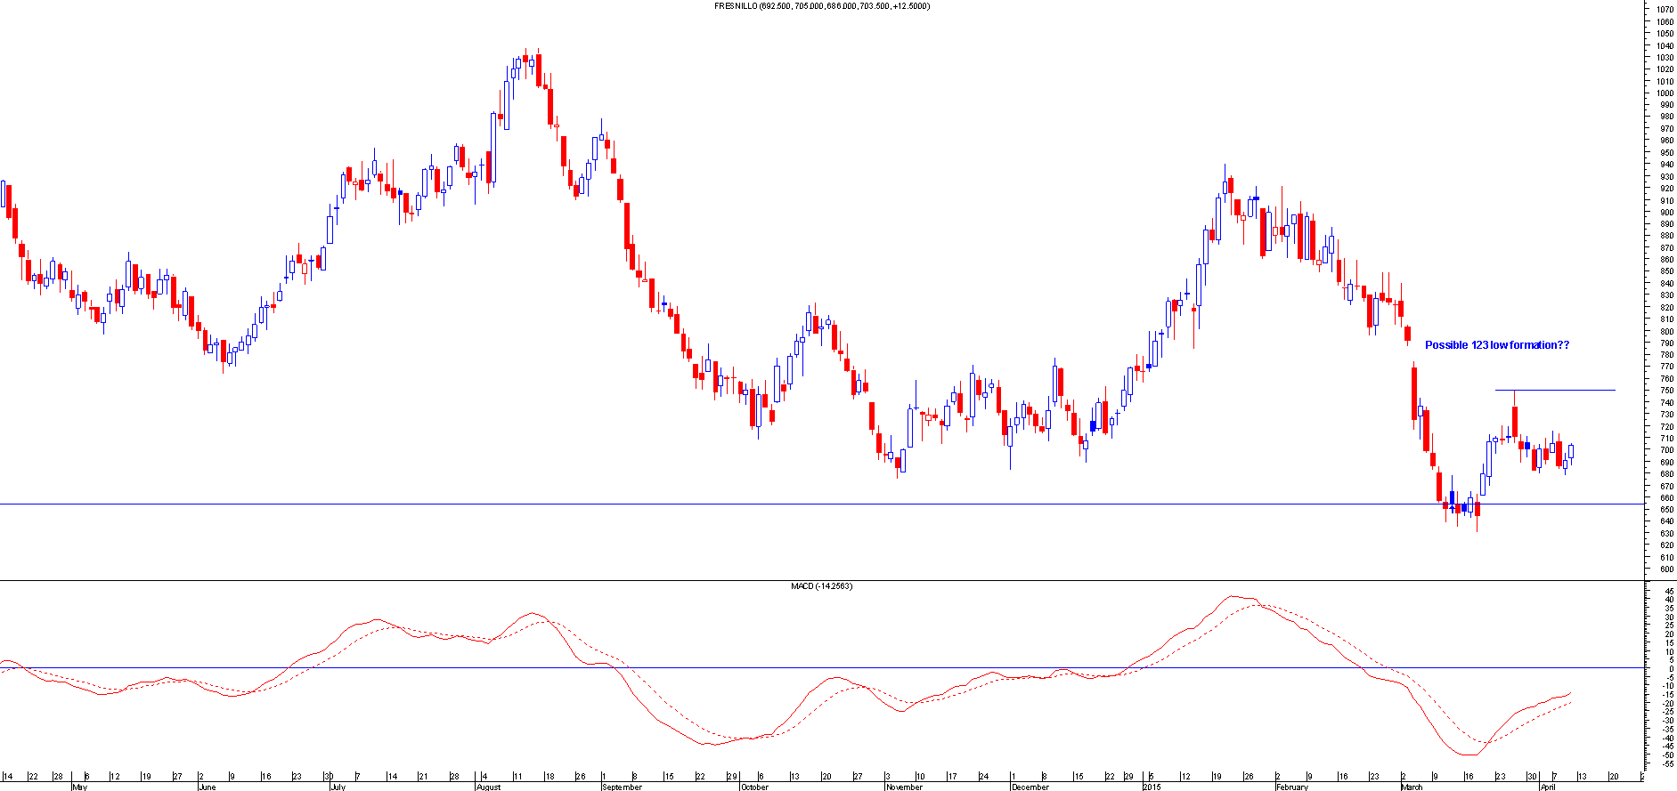Click the August peak candle near 1030
Image resolution: width=1677 pixels, height=791 pixels.
(x=525, y=61)
